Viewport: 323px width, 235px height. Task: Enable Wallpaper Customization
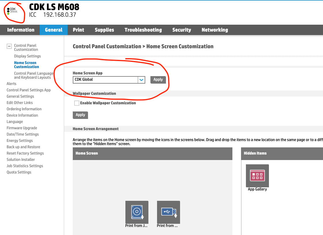(77, 103)
